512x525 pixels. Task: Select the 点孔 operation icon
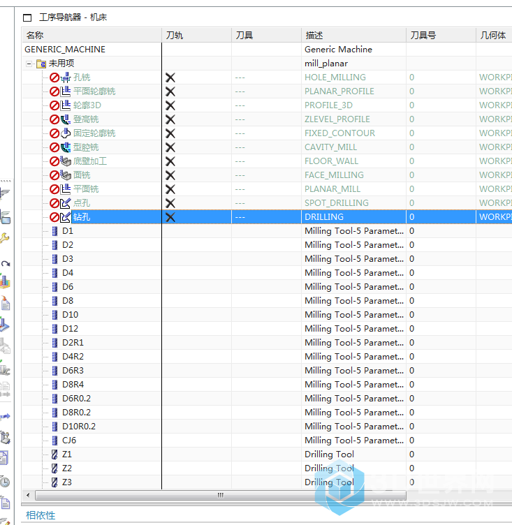[66, 203]
